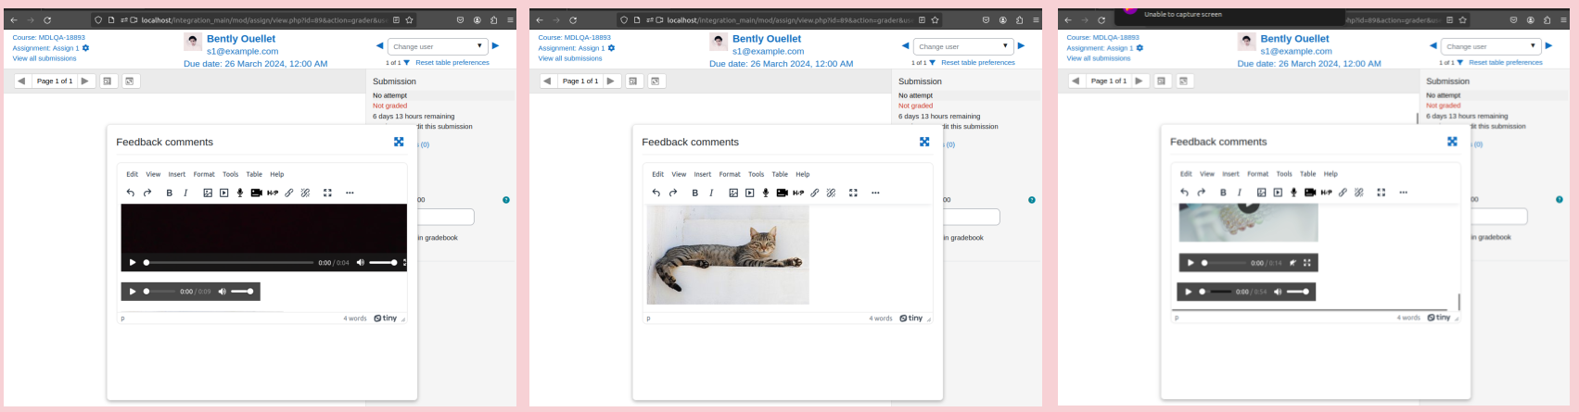Open Format menu in left window's editor

point(204,174)
